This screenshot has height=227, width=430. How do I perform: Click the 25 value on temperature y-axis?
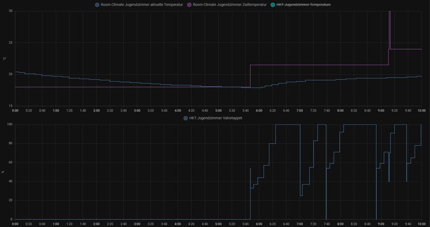[x=10, y=42]
